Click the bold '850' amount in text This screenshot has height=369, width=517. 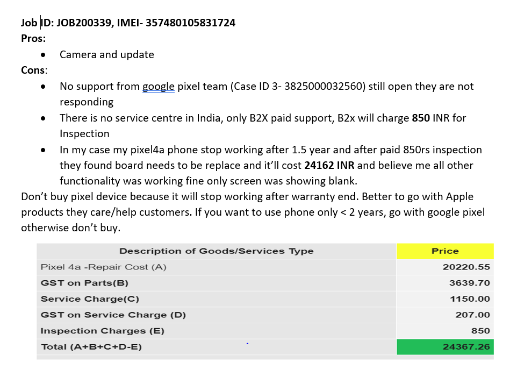click(x=421, y=118)
